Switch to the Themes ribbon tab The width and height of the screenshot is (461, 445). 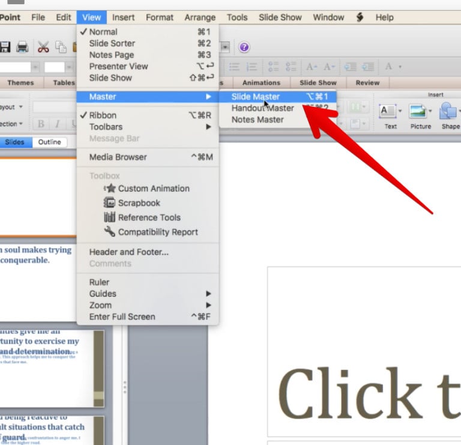pyautogui.click(x=20, y=83)
